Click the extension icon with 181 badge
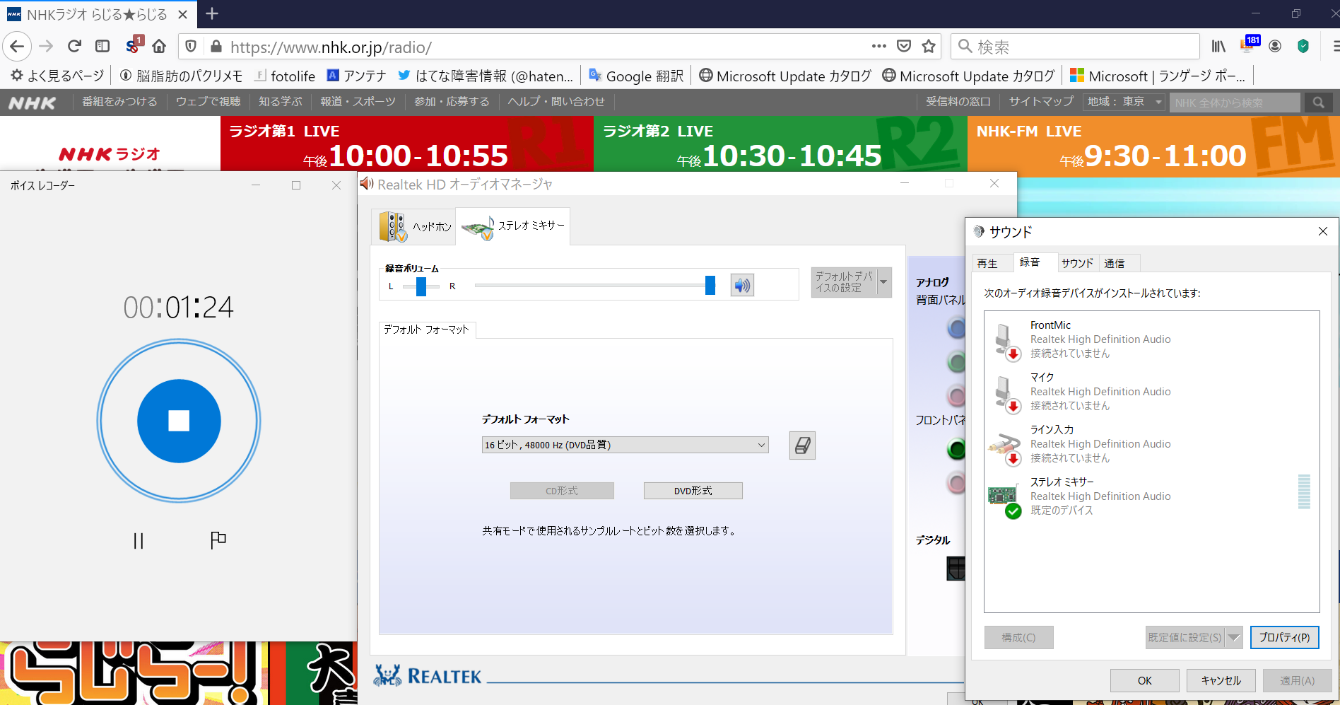The image size is (1340, 705). (x=1247, y=45)
